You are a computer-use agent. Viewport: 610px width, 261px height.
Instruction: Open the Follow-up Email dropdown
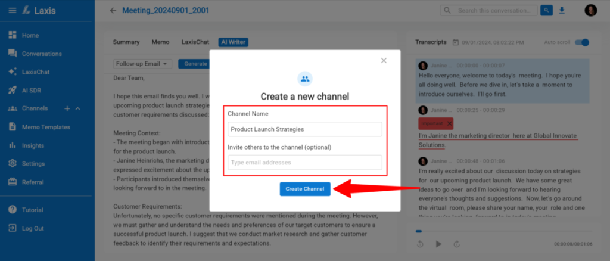point(143,64)
